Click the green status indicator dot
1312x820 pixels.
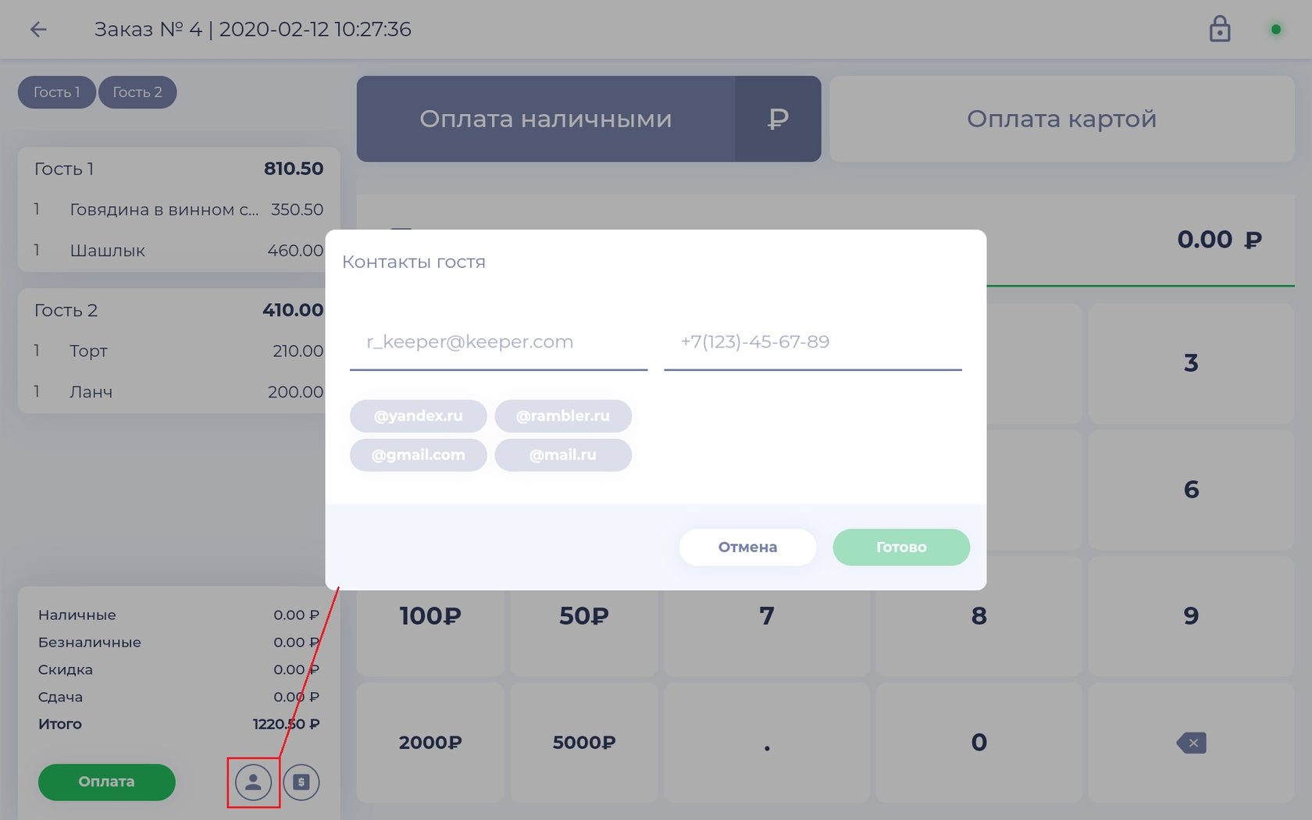(1275, 30)
